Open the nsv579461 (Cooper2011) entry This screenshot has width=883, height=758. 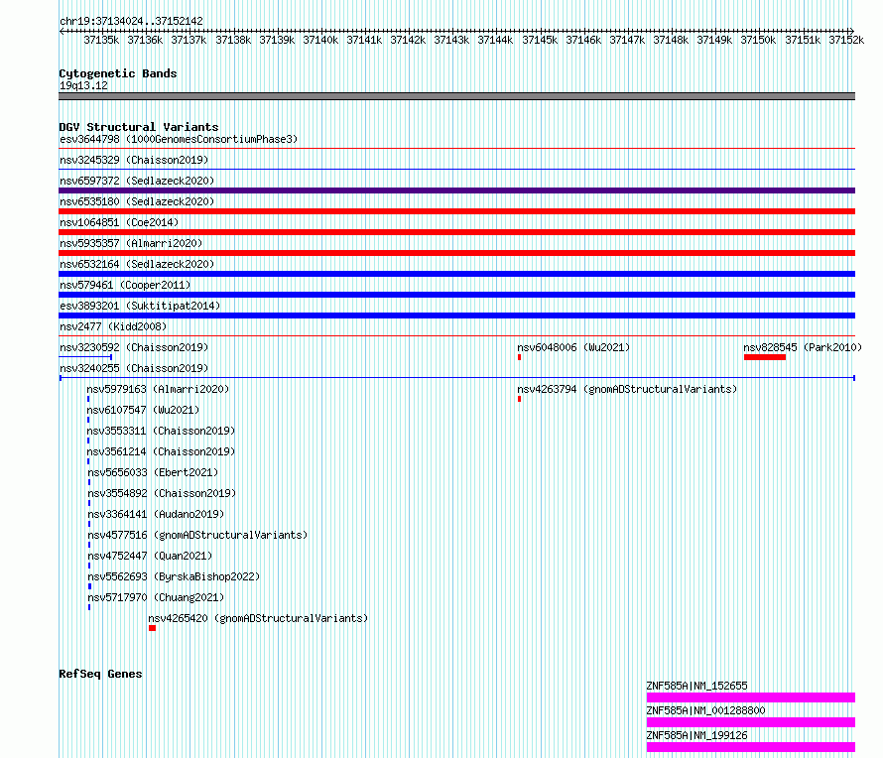(125, 285)
